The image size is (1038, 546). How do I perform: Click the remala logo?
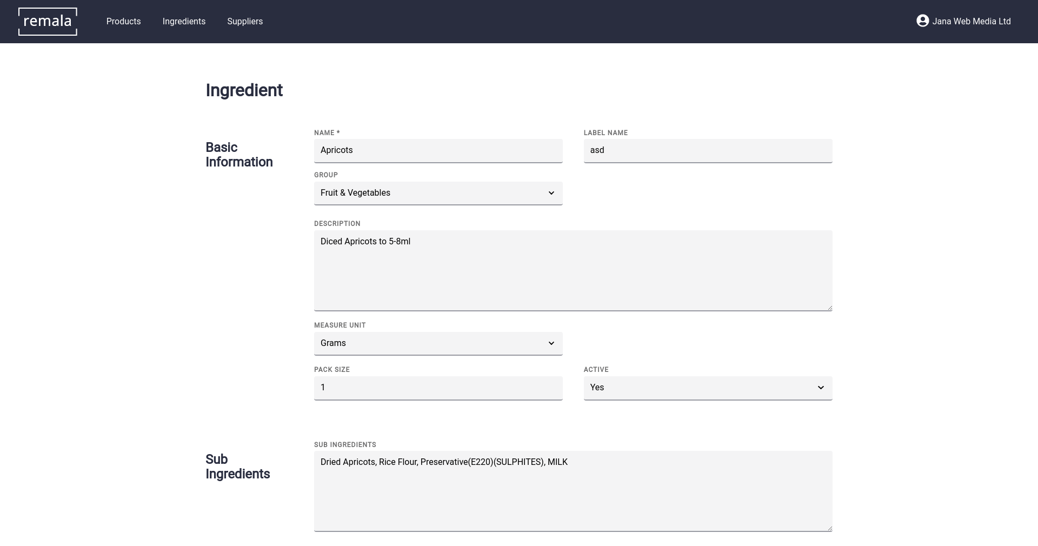(x=48, y=22)
